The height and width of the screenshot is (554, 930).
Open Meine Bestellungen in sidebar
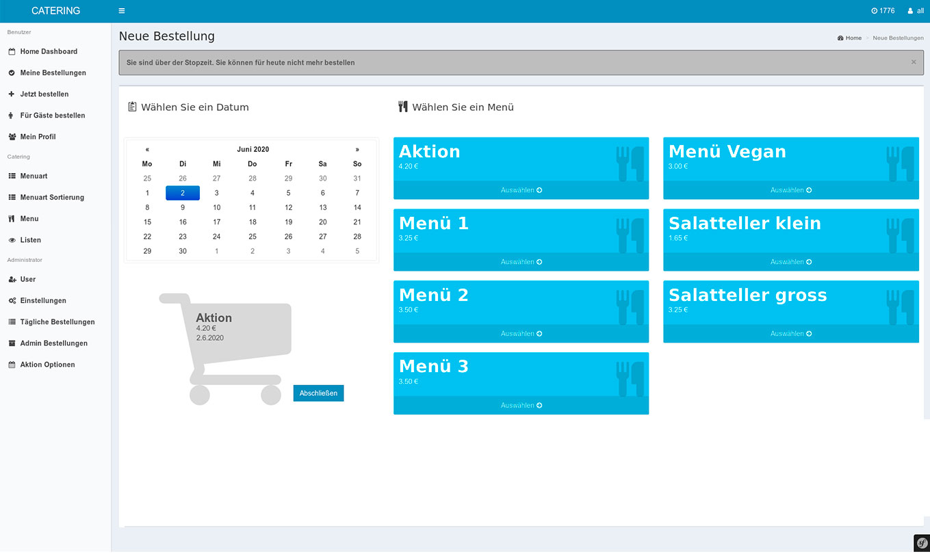(x=53, y=72)
